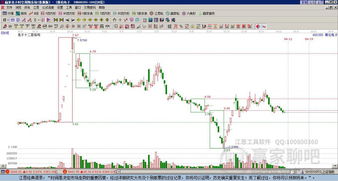Image resolution: width=338 pixels, height=181 pixels.
Task: Open the P数字表 tool
Action: coord(85,13)
